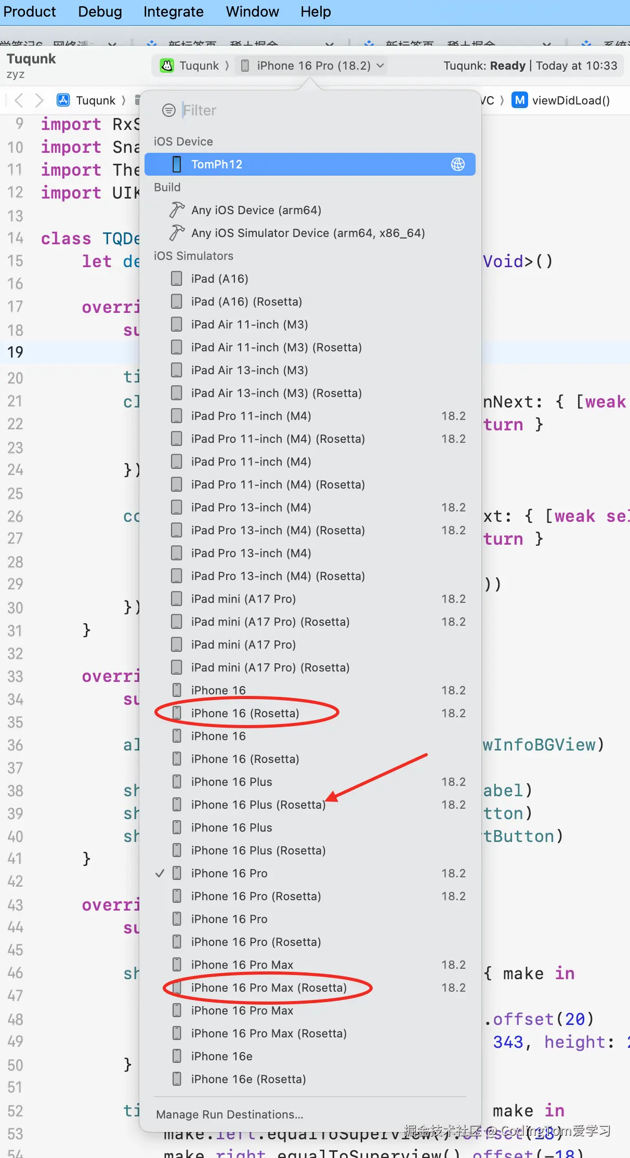Click the iPad (A16) device icon

177,279
